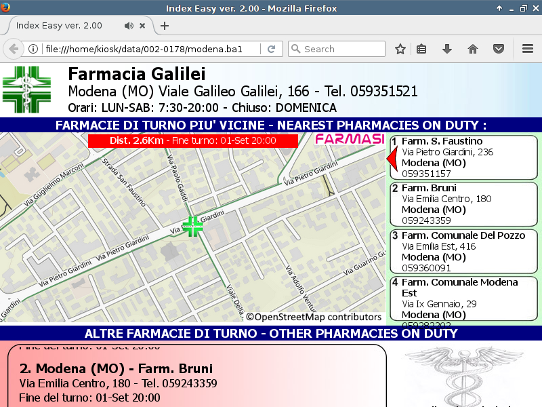Reload the page with the refresh button
Viewport: 542px width, 407px height.
coord(271,49)
